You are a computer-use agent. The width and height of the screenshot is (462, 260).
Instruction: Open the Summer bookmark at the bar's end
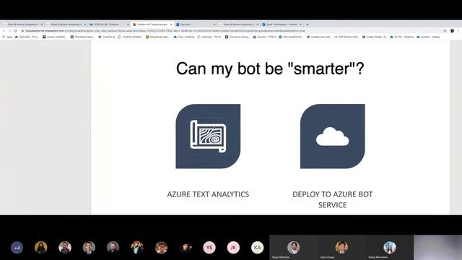coord(429,37)
